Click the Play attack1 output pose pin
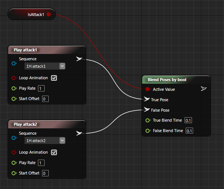The width and height of the screenshot is (224, 189). (x=79, y=59)
